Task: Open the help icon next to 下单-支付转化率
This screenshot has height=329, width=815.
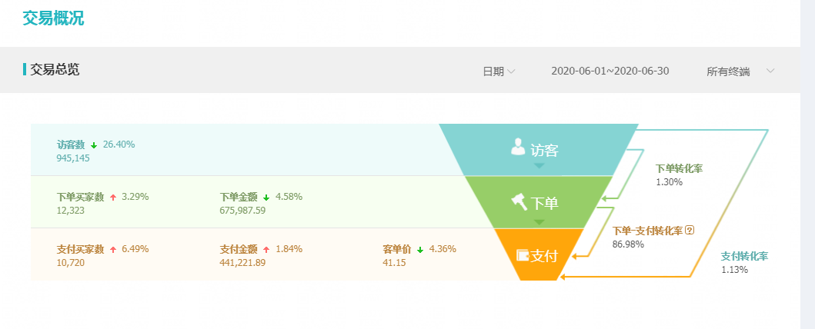Action: pyautogui.click(x=690, y=231)
